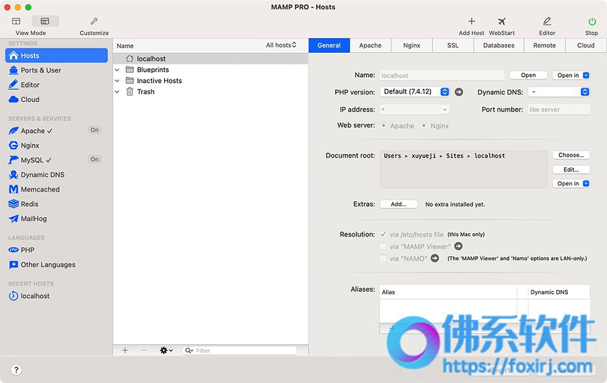This screenshot has height=383, width=607.
Task: Click arrow button next to PHP version
Action: [459, 92]
